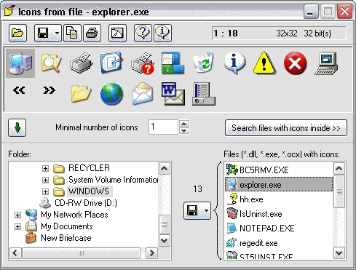Screen dimensions: 356x270
Task: Select NOTEPAD.EXE in the files list
Action: 267,229
